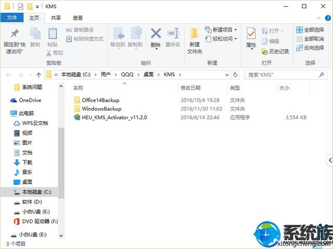Switch to the View (查看) tab
Screen dimensions: 333x249
click(x=78, y=18)
